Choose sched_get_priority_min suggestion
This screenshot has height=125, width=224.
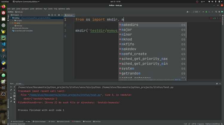point(152,64)
